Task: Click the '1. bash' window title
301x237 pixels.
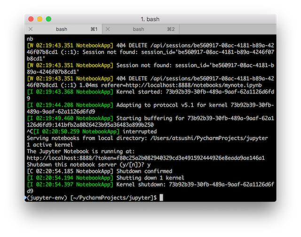Action: pos(150,19)
